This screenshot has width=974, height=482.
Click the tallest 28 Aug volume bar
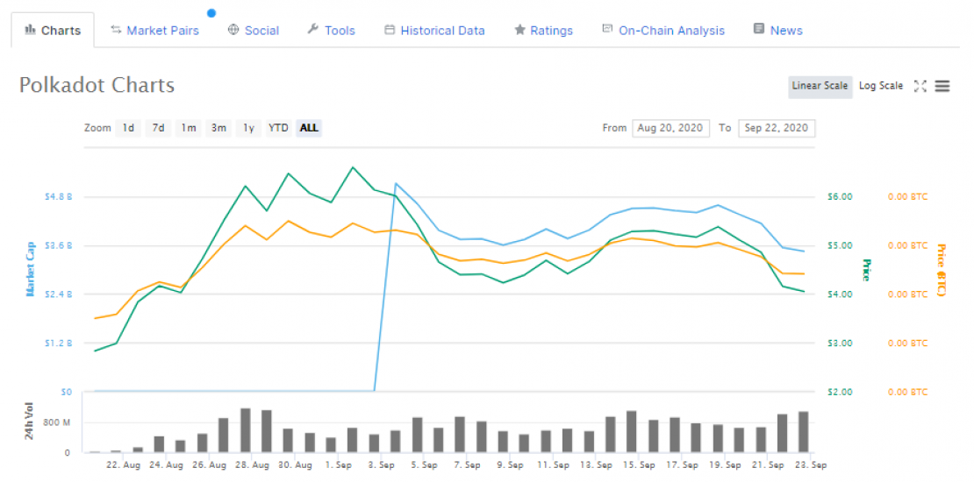tap(246, 430)
